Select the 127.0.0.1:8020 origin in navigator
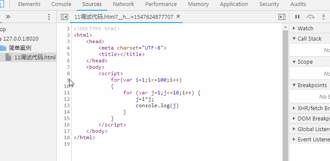 (20, 39)
